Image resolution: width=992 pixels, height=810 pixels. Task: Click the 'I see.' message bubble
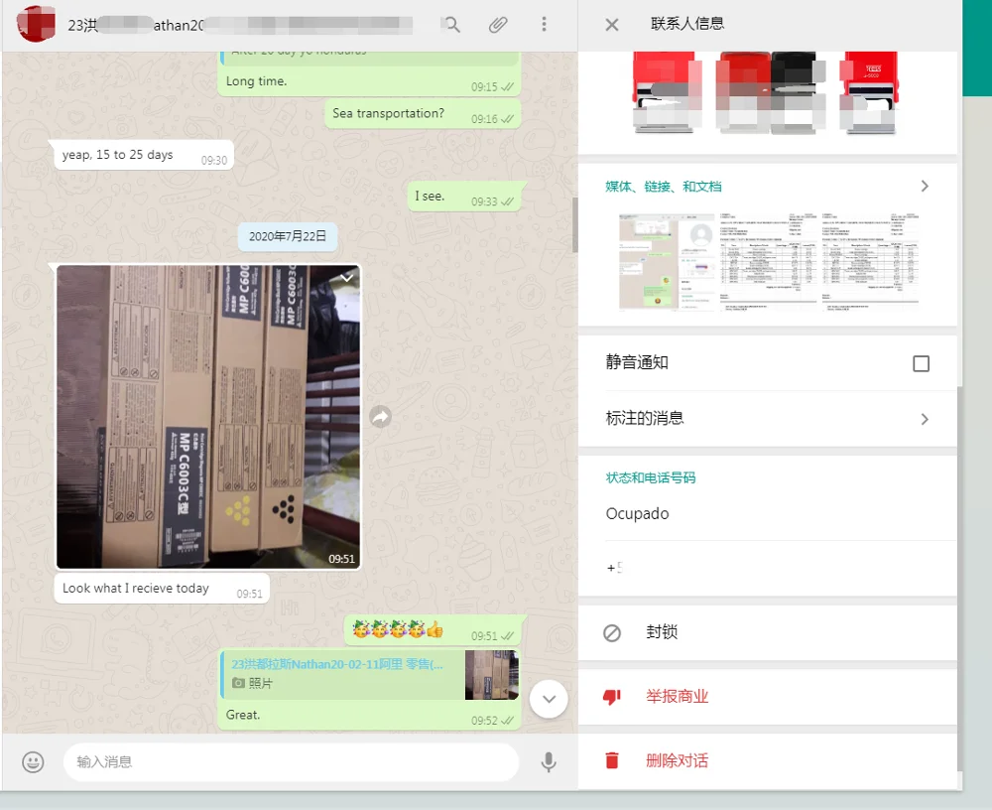464,197
